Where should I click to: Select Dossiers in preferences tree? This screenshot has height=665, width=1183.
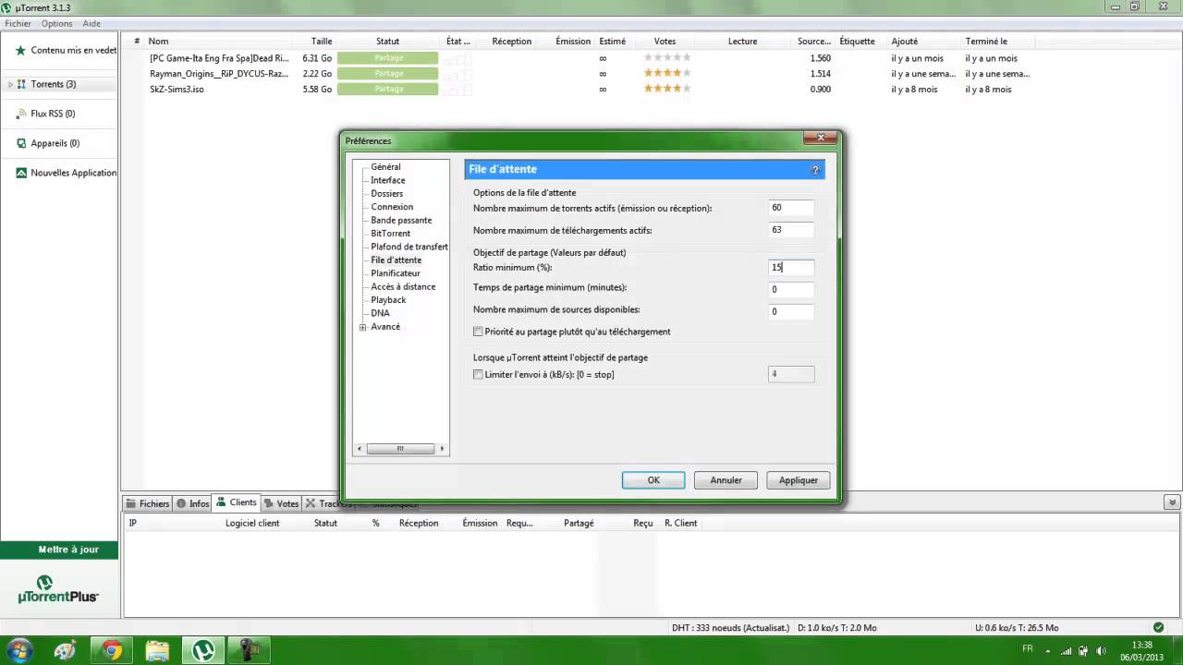point(387,194)
